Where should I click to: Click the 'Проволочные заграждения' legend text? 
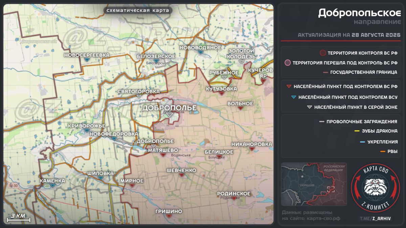point(362,122)
